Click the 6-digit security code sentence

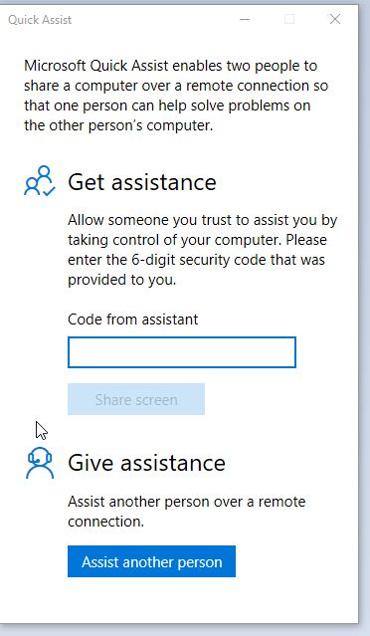(197, 260)
